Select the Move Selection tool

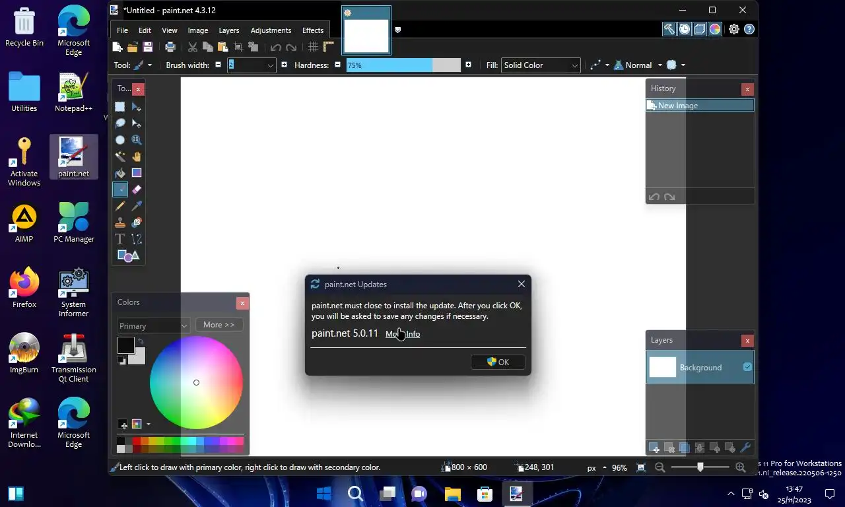click(137, 123)
